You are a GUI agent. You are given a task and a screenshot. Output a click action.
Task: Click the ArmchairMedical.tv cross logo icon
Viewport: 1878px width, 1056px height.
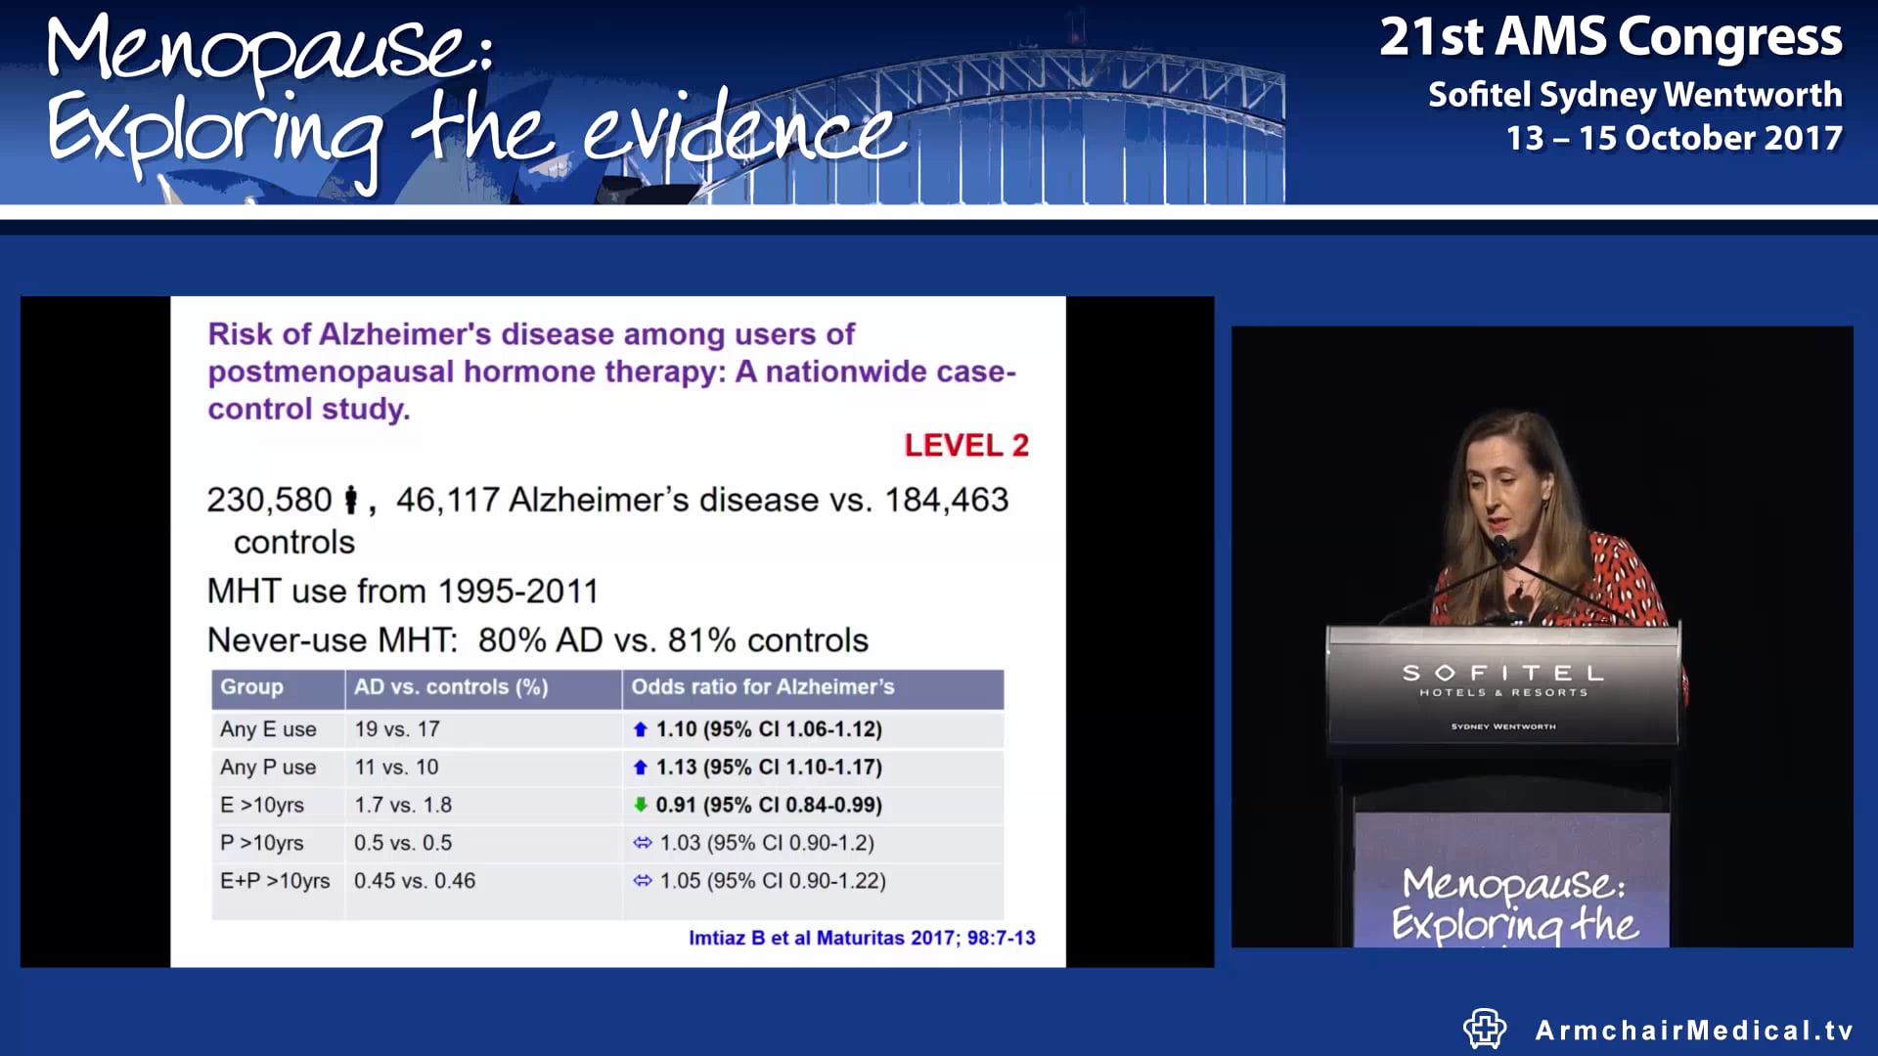(x=1486, y=1029)
